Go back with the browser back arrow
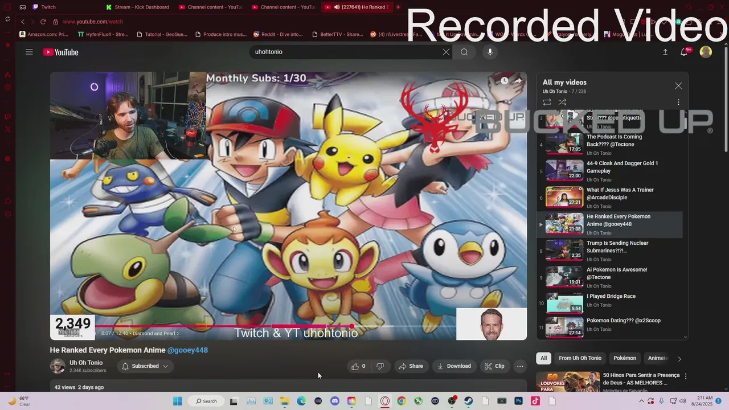729x410 pixels. 23,22
